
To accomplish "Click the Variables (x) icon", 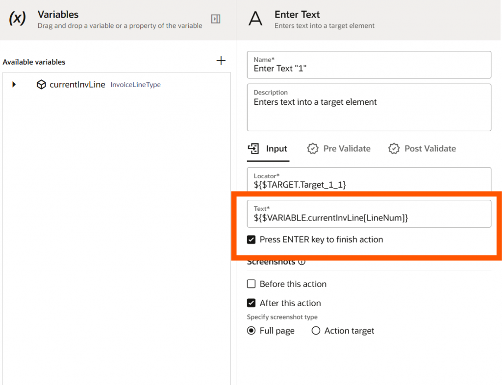I will [x=17, y=19].
